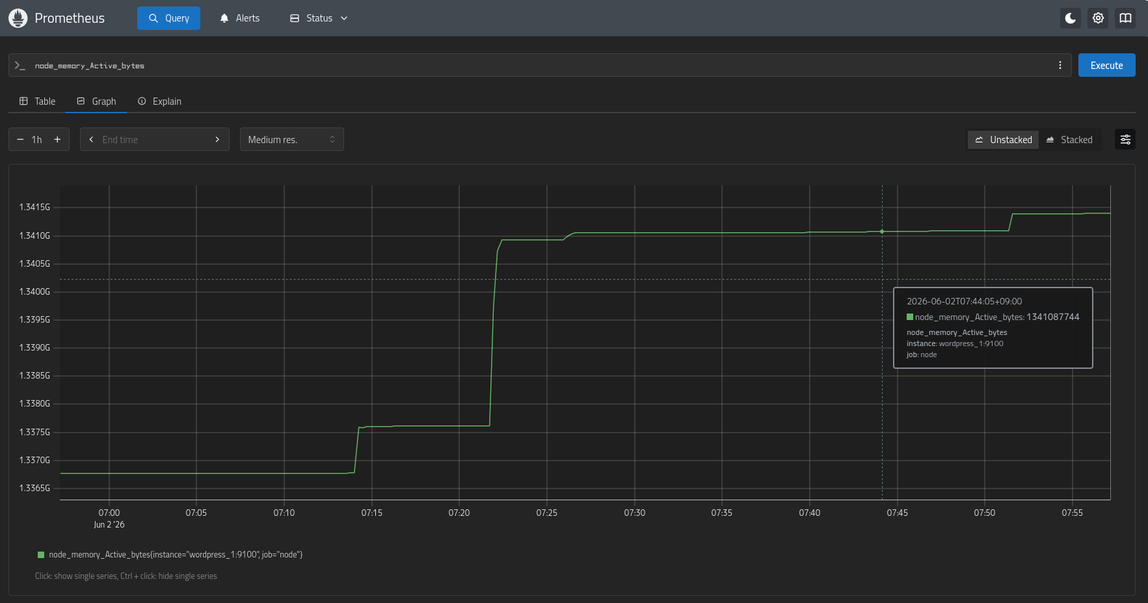Screen dimensions: 1148x603
Task: Open the Medium res. resolution dropdown
Action: pos(291,139)
